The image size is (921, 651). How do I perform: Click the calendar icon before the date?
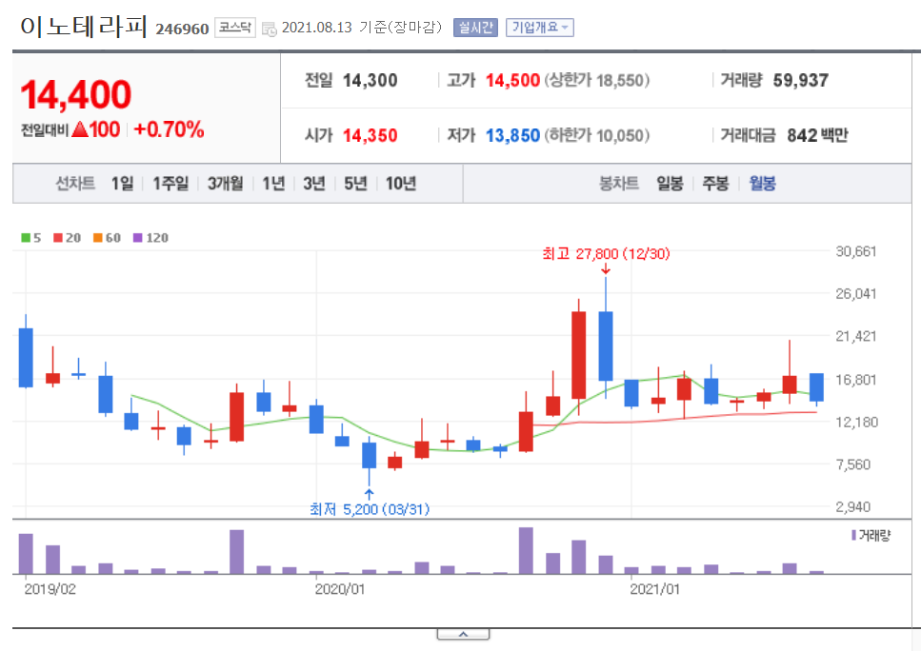[269, 29]
